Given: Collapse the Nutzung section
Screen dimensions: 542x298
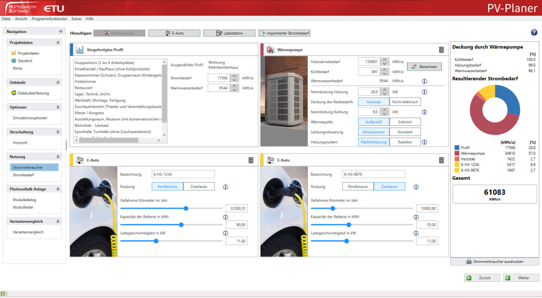Looking at the screenshot, I should 59,156.
